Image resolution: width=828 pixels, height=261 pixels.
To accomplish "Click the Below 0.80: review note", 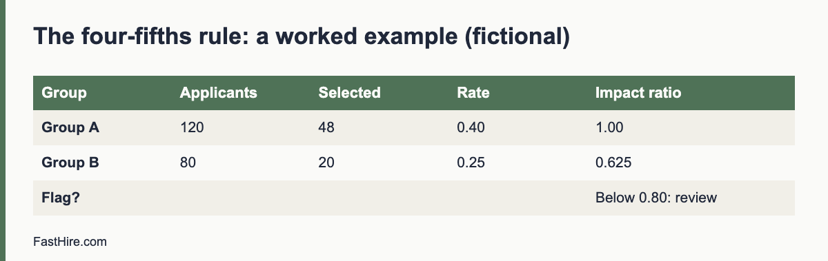I will click(655, 198).
